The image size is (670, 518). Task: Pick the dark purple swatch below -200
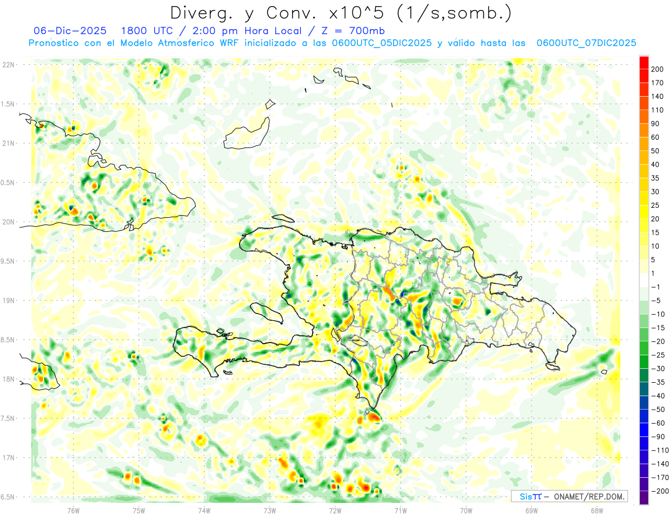[644, 498]
